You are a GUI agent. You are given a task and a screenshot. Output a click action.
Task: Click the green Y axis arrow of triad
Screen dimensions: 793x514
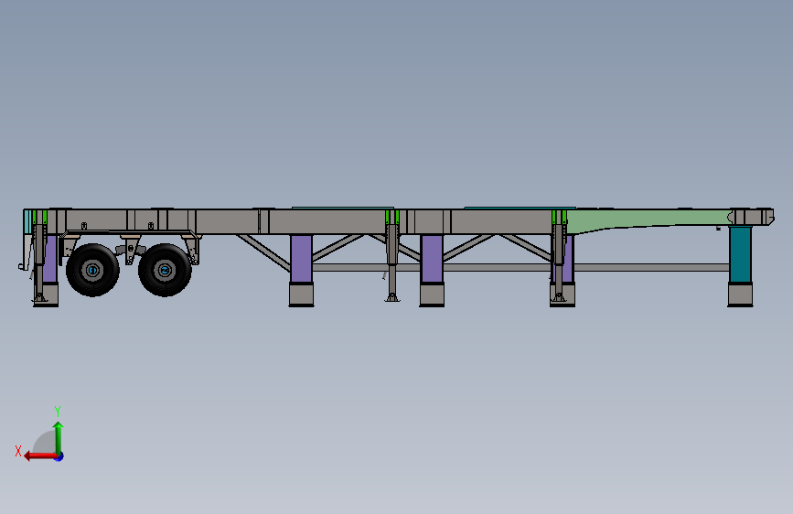pyautogui.click(x=59, y=438)
